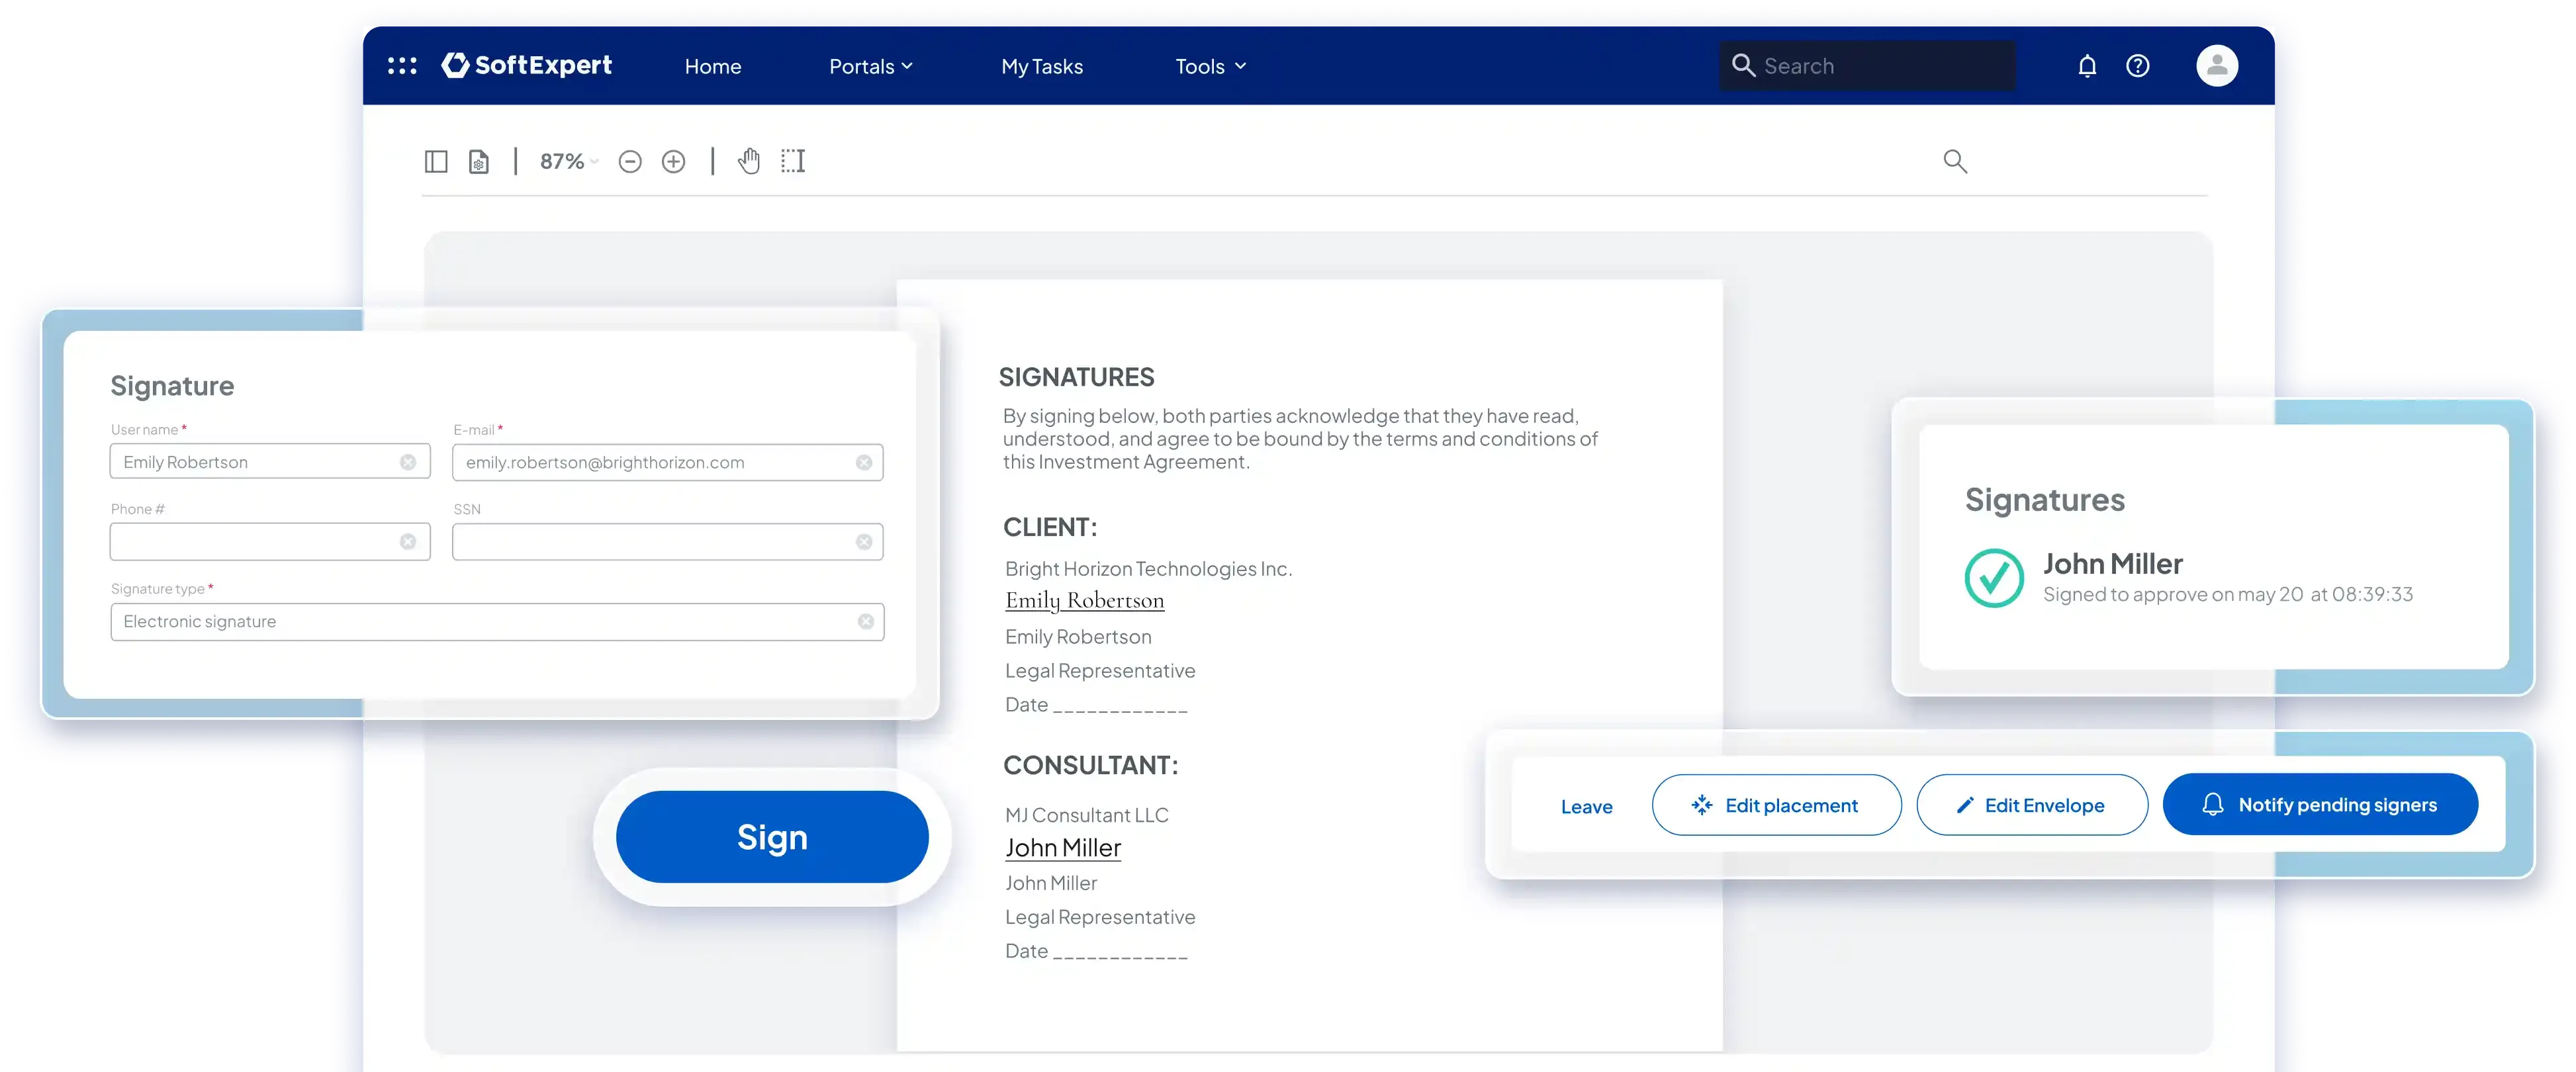Click Edit placement button

point(1776,805)
